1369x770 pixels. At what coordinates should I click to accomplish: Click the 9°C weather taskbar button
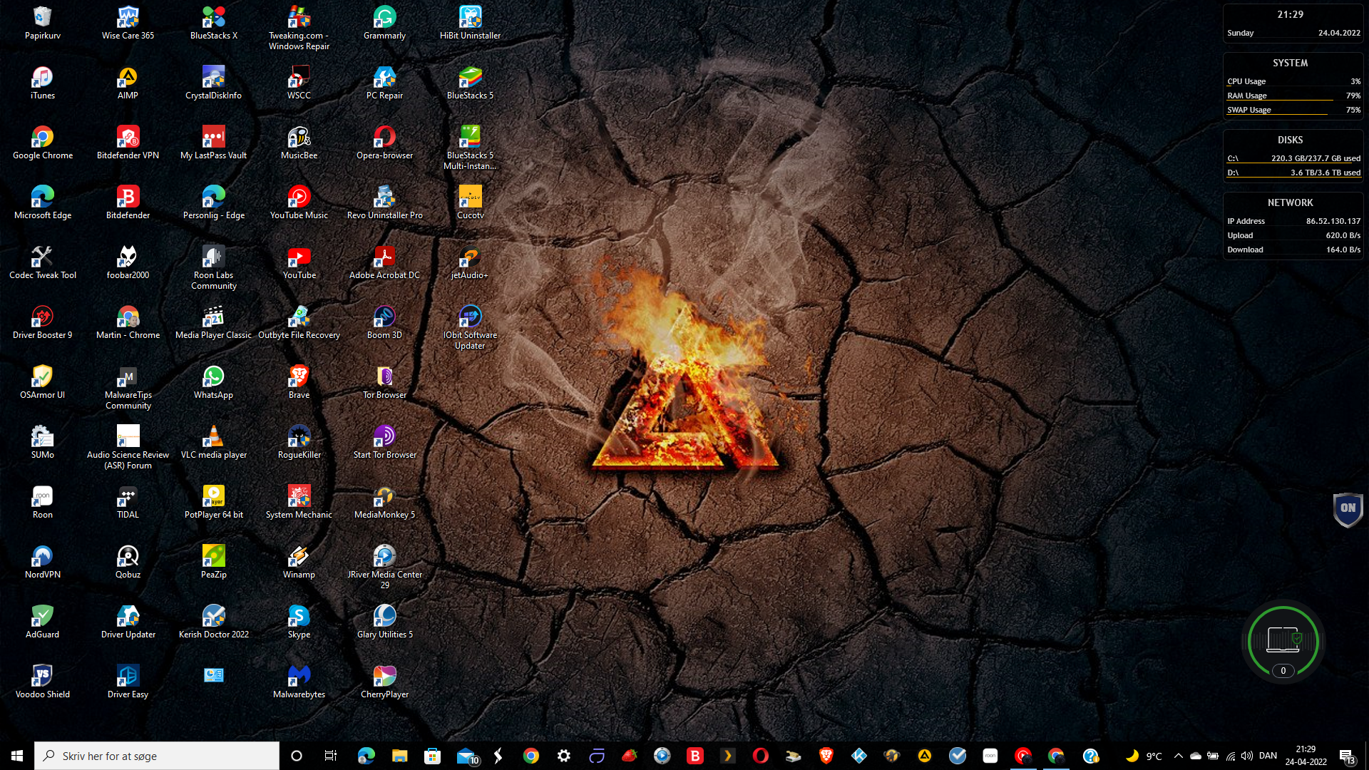click(x=1144, y=756)
